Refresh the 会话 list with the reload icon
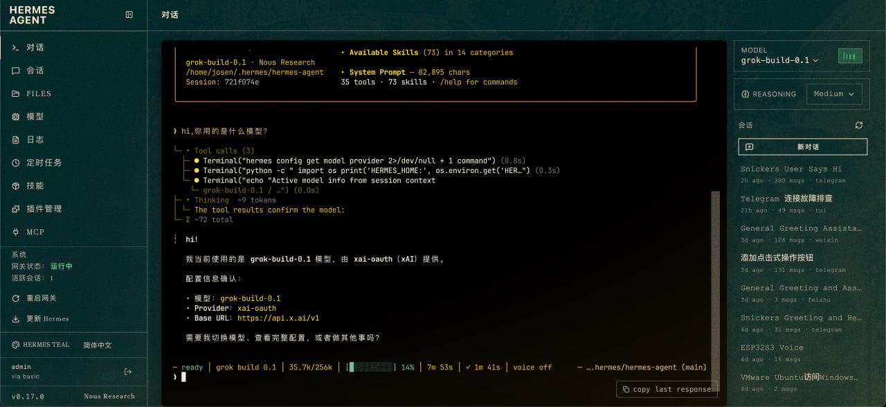 coord(859,125)
